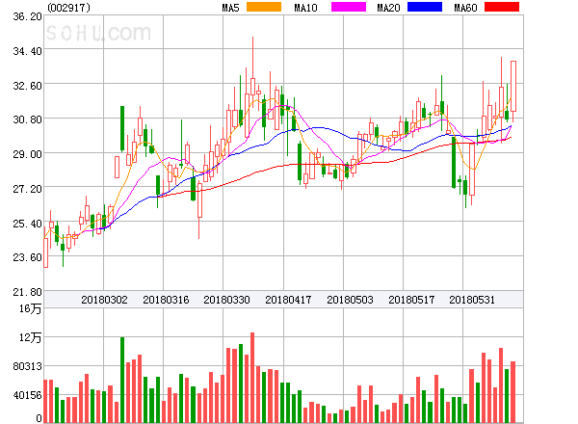Image resolution: width=578 pixels, height=424 pixels.
Task: Click the 80313 volume axis label
Action: (27, 366)
